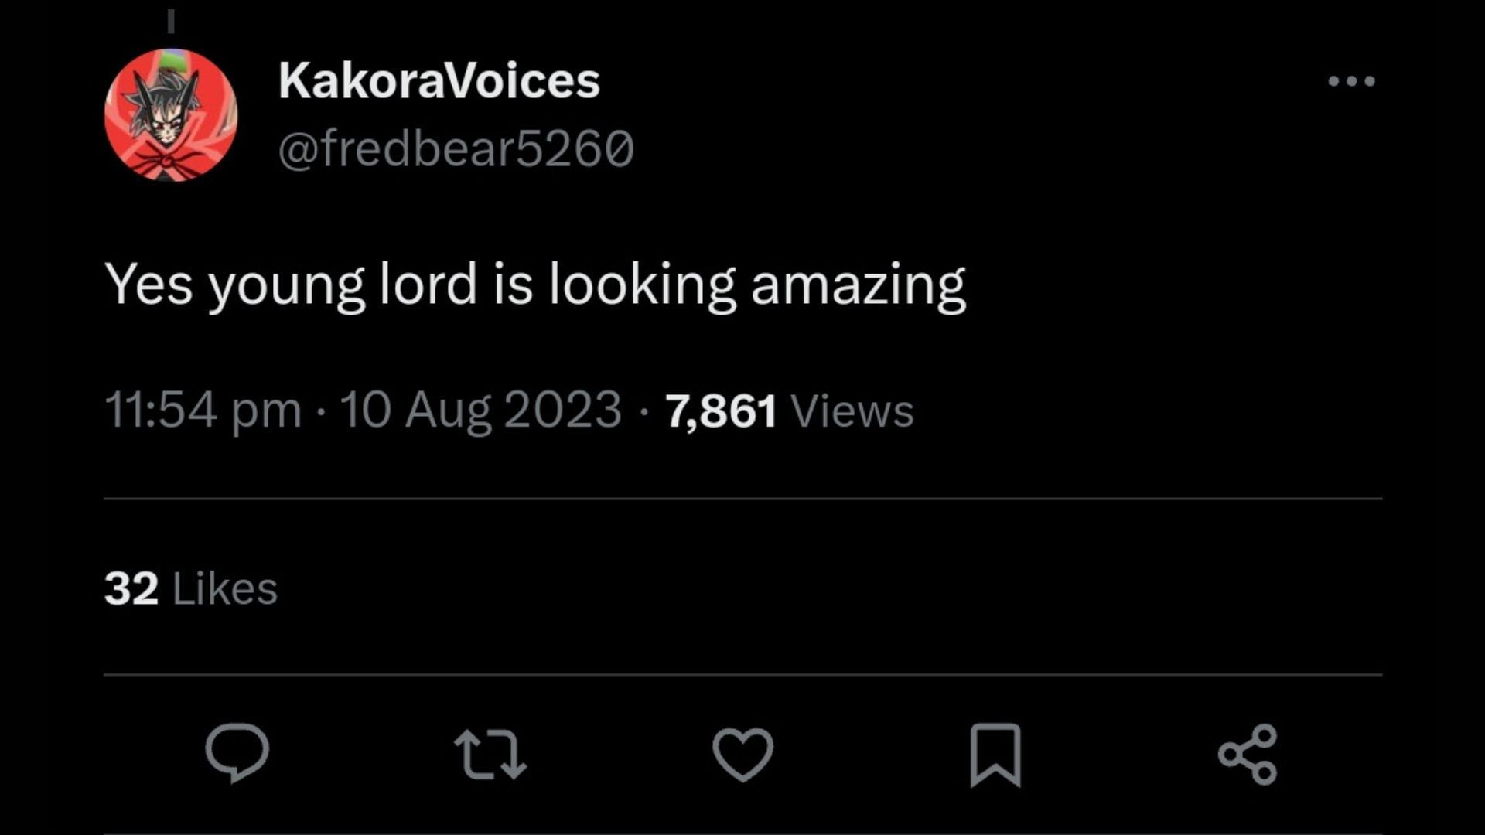Click the KakoraVoices profile avatar
Viewport: 1485px width, 835px height.
171,115
